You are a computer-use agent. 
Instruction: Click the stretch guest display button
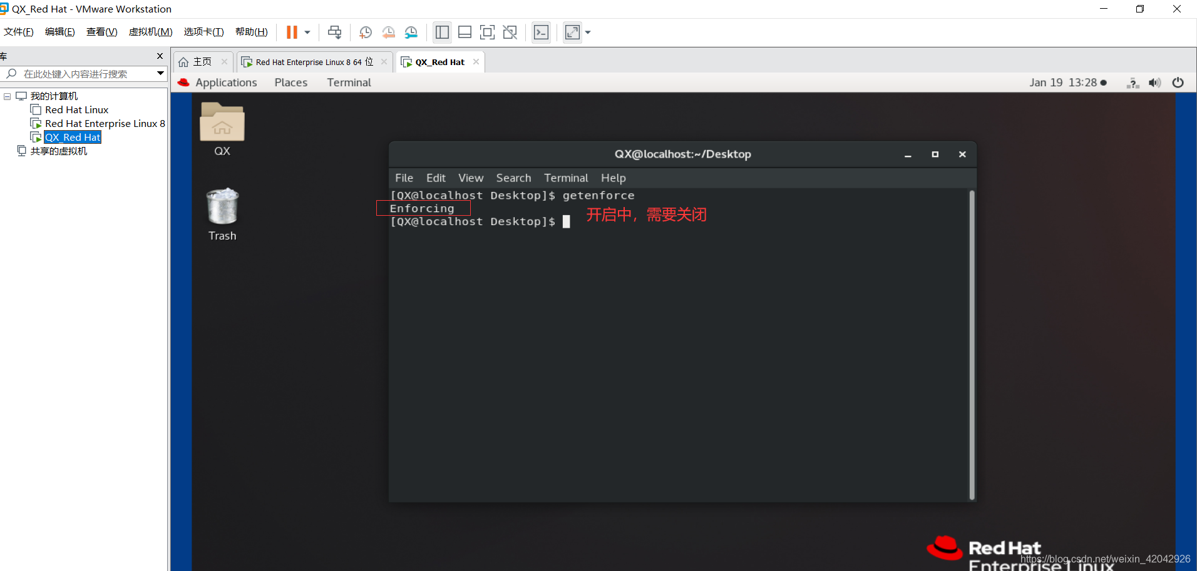click(572, 32)
